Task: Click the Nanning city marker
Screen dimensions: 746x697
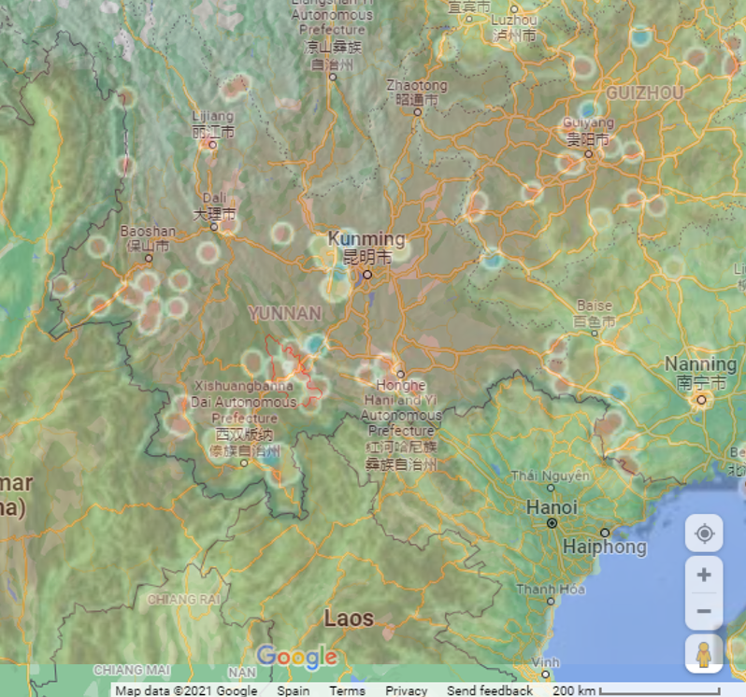Action: [x=701, y=400]
